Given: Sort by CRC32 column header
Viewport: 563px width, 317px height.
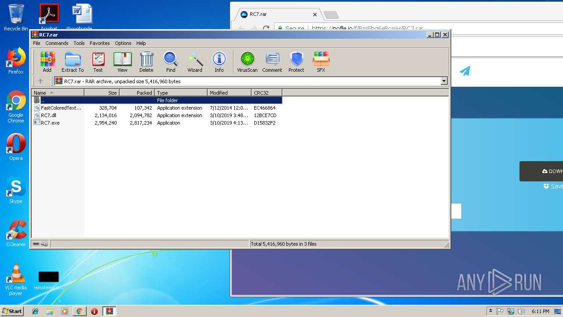Looking at the screenshot, I should (x=267, y=93).
